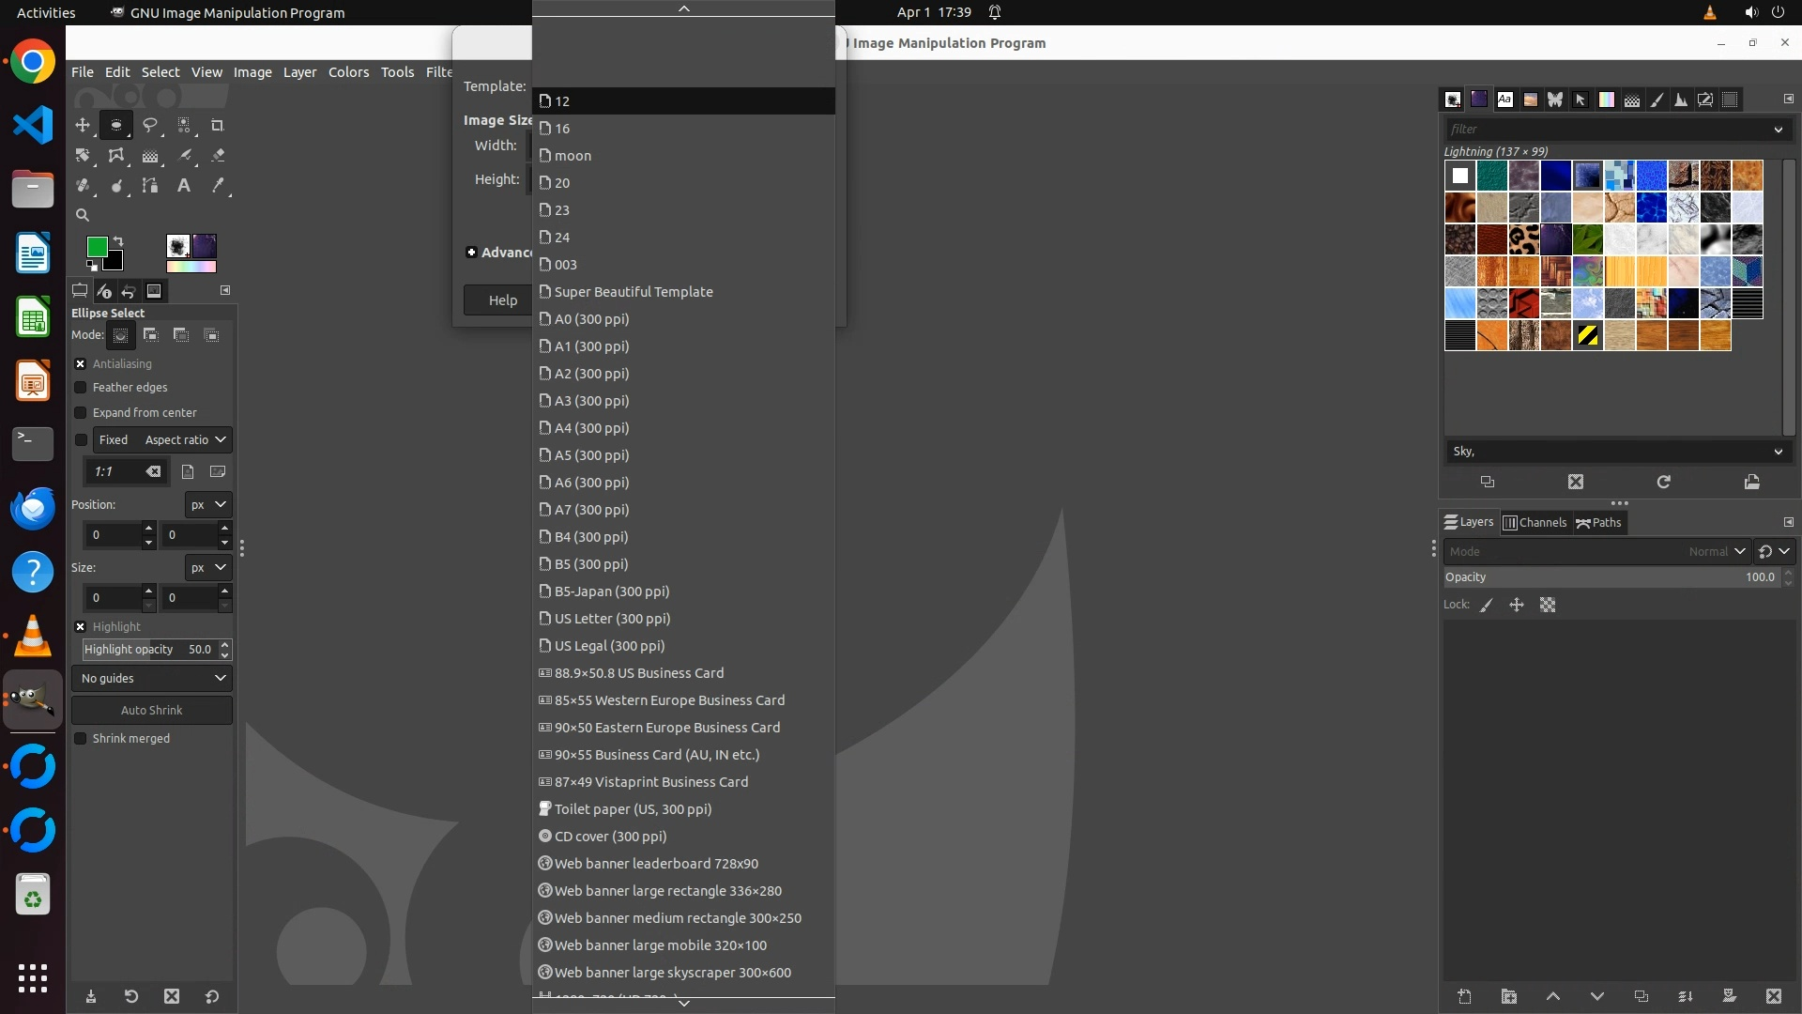
Task: Select the Move tool
Action: pyautogui.click(x=83, y=125)
